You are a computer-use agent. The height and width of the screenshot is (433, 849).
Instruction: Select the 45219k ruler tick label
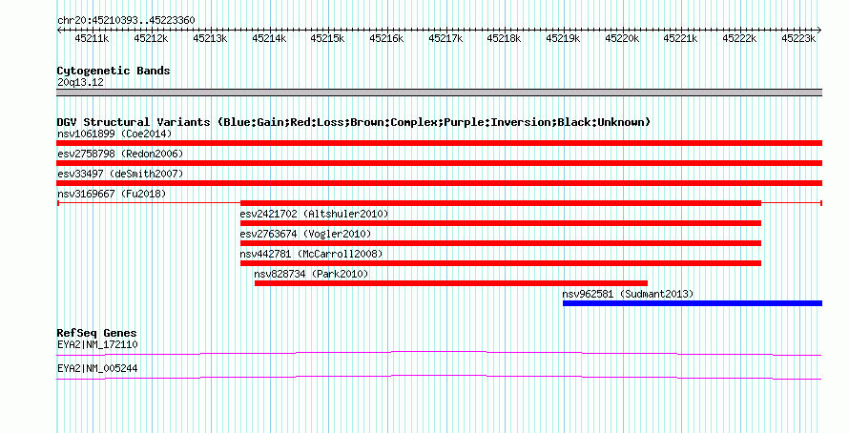coord(563,38)
